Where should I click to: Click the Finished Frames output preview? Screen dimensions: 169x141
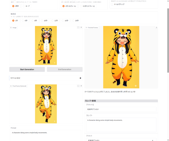(121, 57)
